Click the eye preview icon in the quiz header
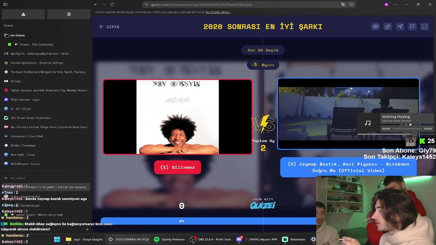The height and width of the screenshot is (245, 436). pos(375,27)
